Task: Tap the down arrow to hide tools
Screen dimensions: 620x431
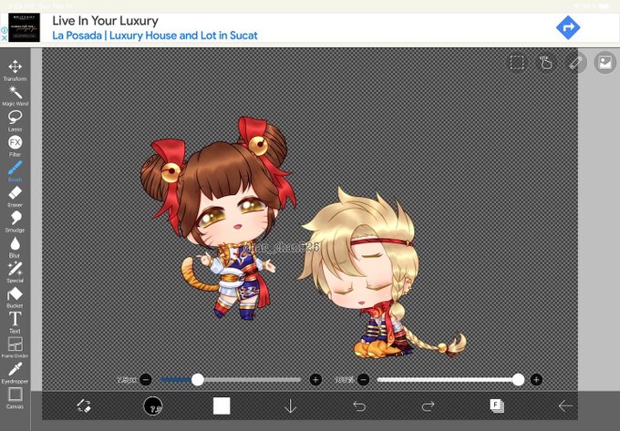Action: 290,405
